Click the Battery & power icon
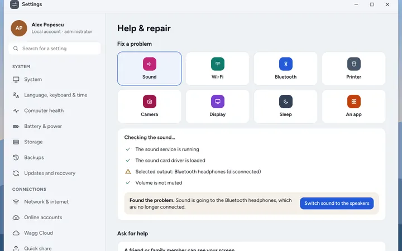Image resolution: width=402 pixels, height=251 pixels. [x=16, y=126]
